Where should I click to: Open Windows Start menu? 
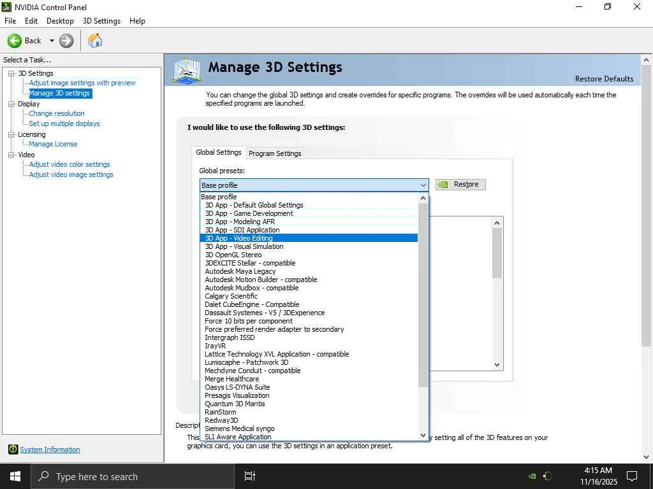tap(15, 476)
